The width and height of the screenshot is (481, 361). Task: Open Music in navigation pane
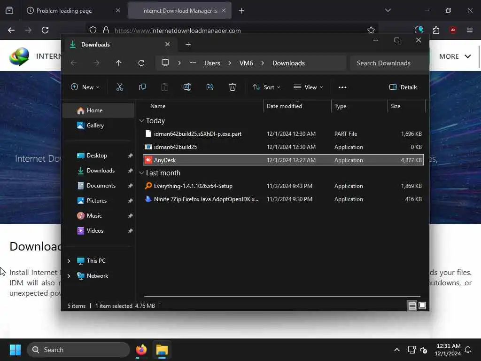[99, 215]
